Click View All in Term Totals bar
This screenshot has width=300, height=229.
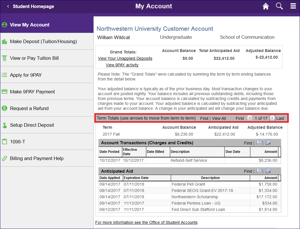[x=219, y=118]
